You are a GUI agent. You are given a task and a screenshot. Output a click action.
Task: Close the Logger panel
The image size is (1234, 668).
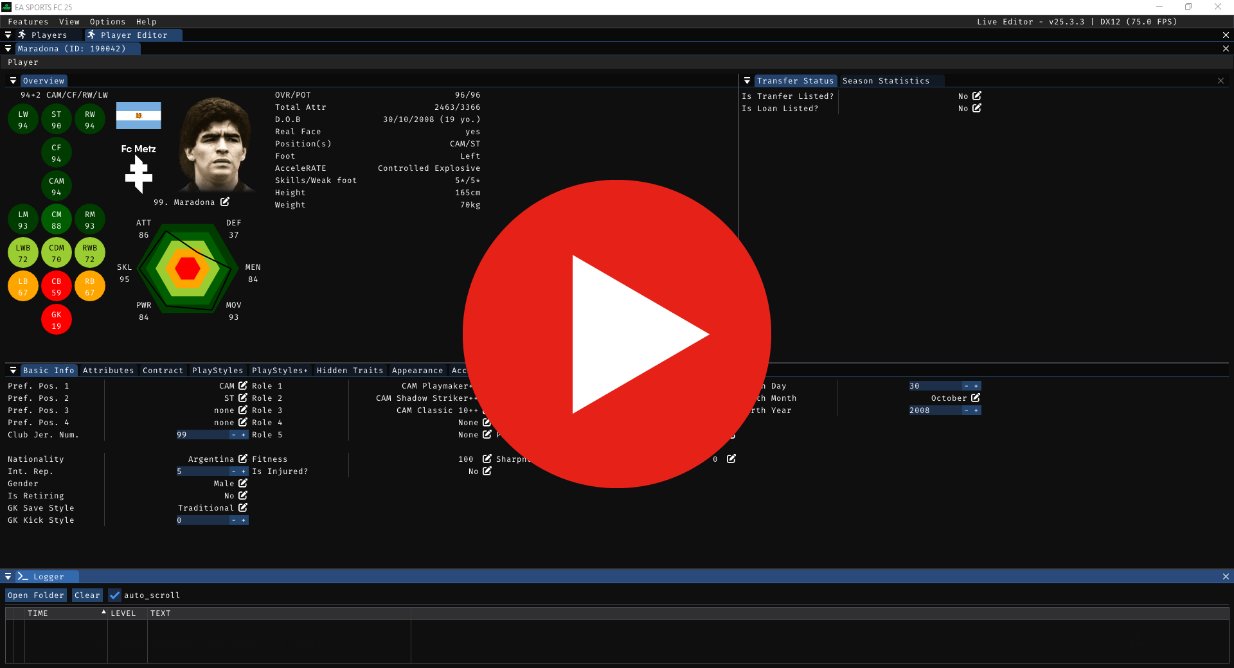1226,576
